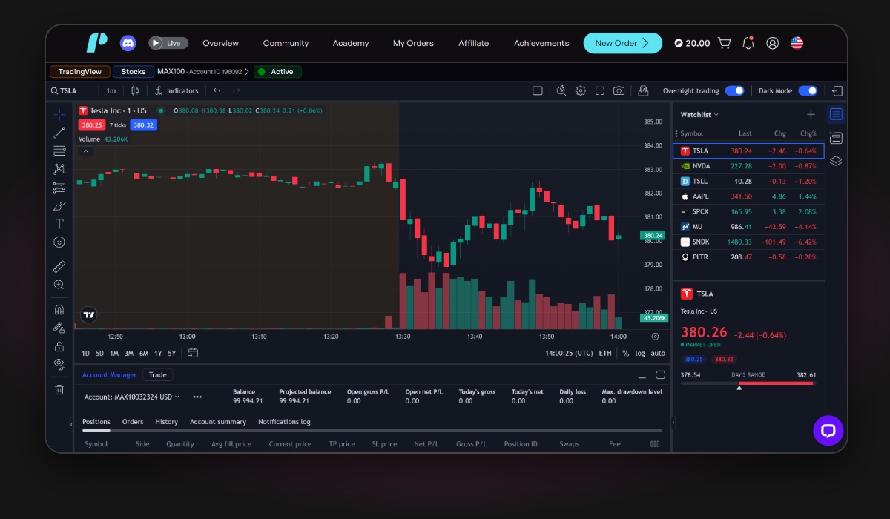Open the quick search icon in chart toolbar

point(561,90)
